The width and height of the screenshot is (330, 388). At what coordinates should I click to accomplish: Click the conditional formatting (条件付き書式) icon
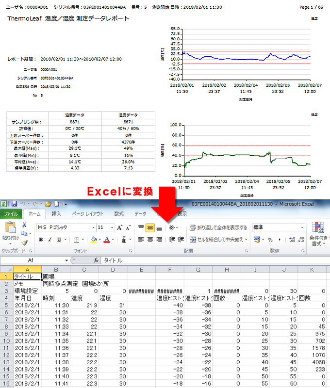pyautogui.click(x=318, y=232)
